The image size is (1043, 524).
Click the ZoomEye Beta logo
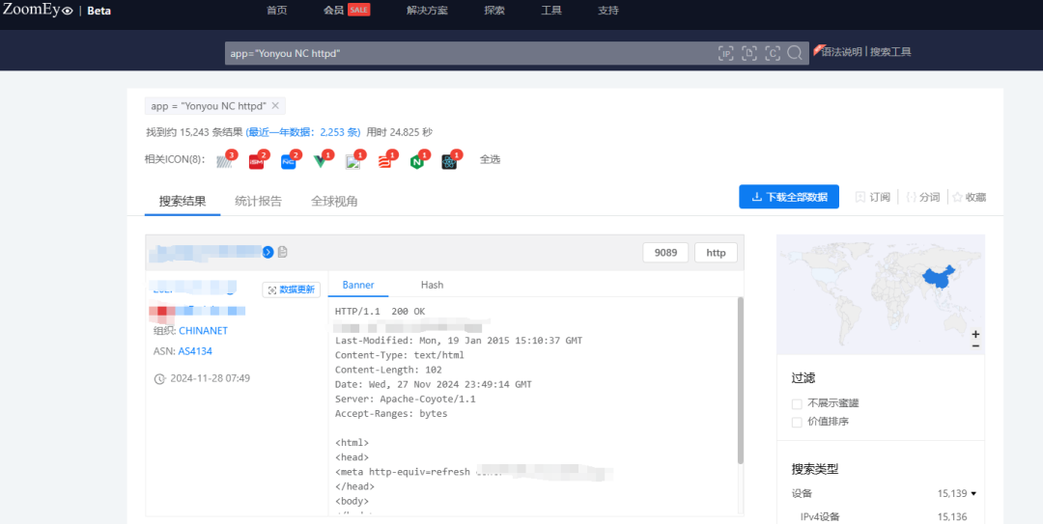coord(57,10)
